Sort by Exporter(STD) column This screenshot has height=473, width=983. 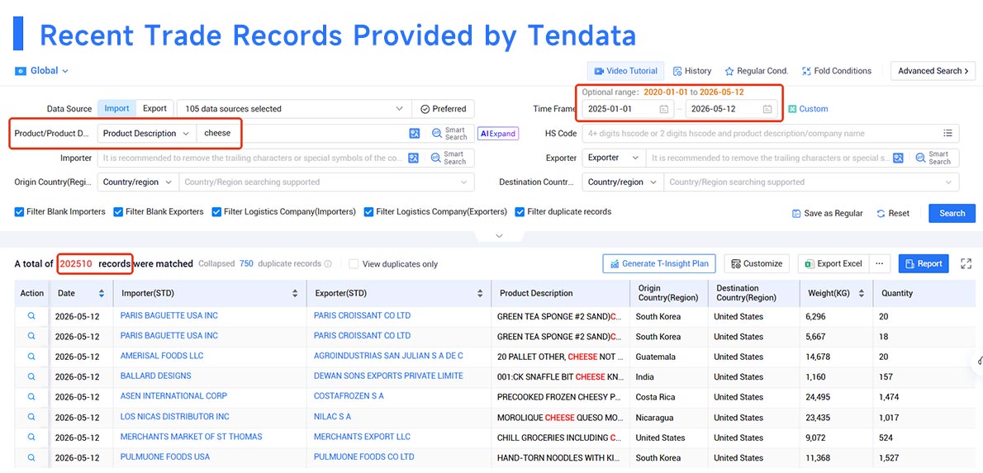pos(480,293)
